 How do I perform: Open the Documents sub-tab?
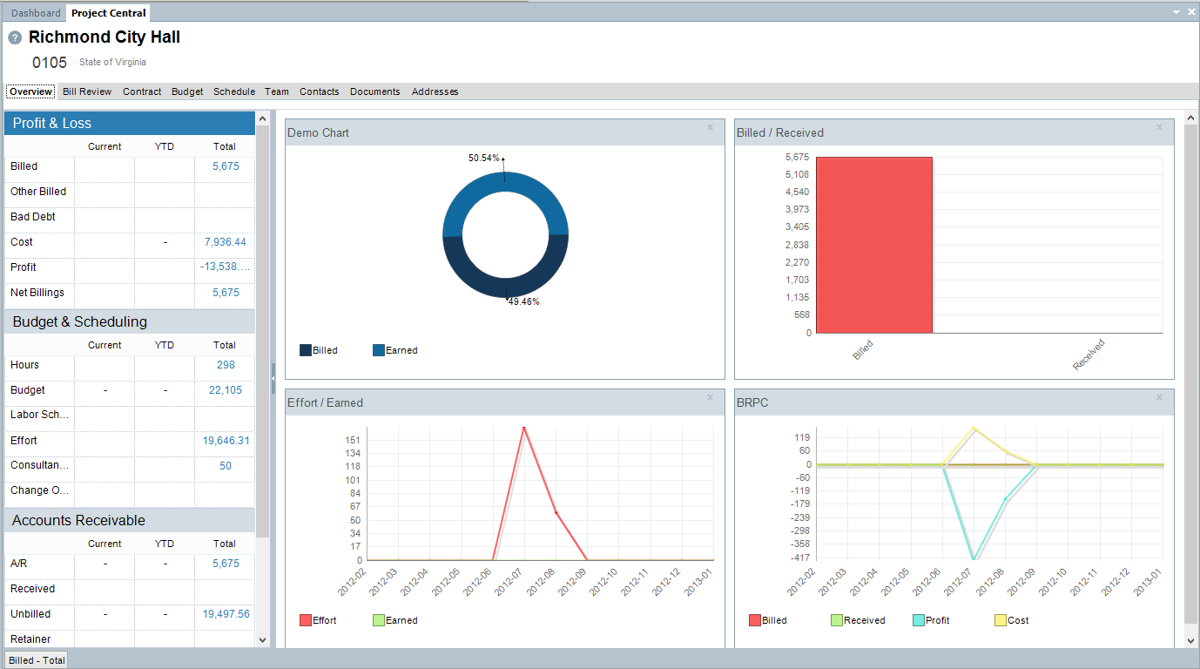tap(375, 91)
